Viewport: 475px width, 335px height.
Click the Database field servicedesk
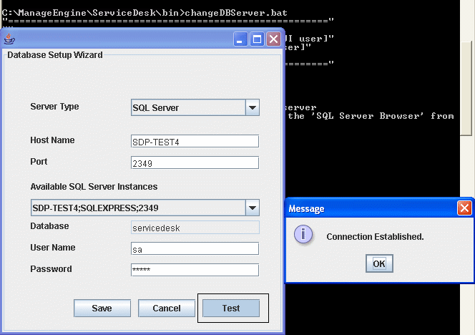point(195,228)
